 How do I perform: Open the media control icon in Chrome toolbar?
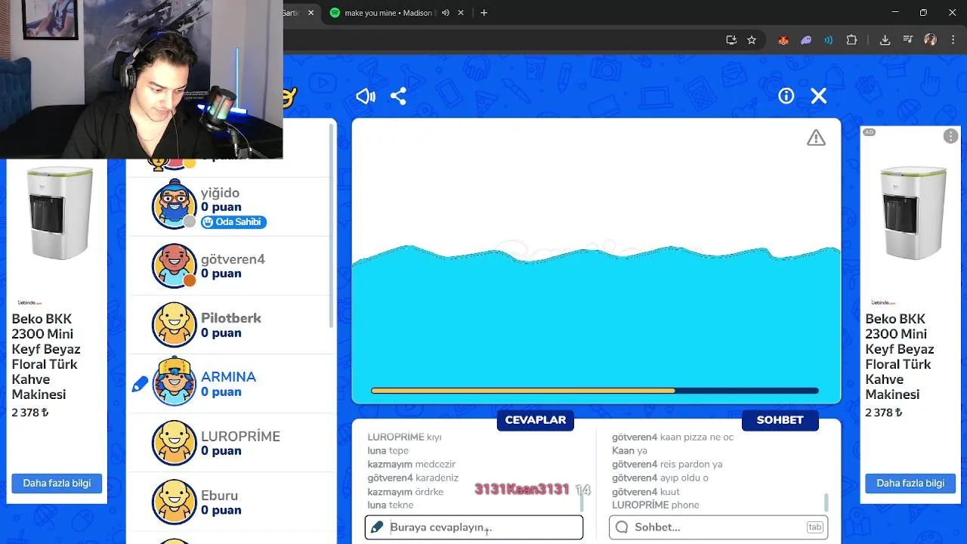point(908,40)
